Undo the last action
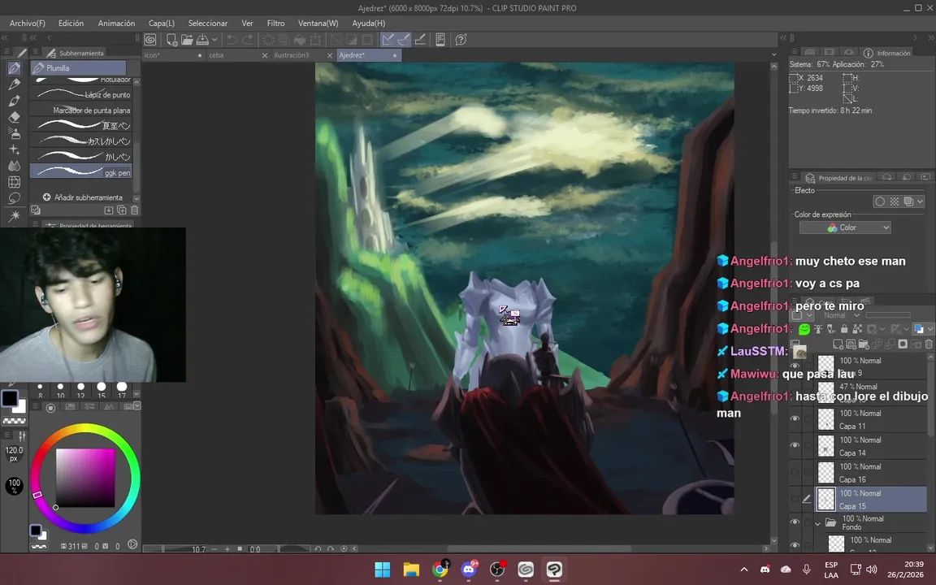 point(232,40)
